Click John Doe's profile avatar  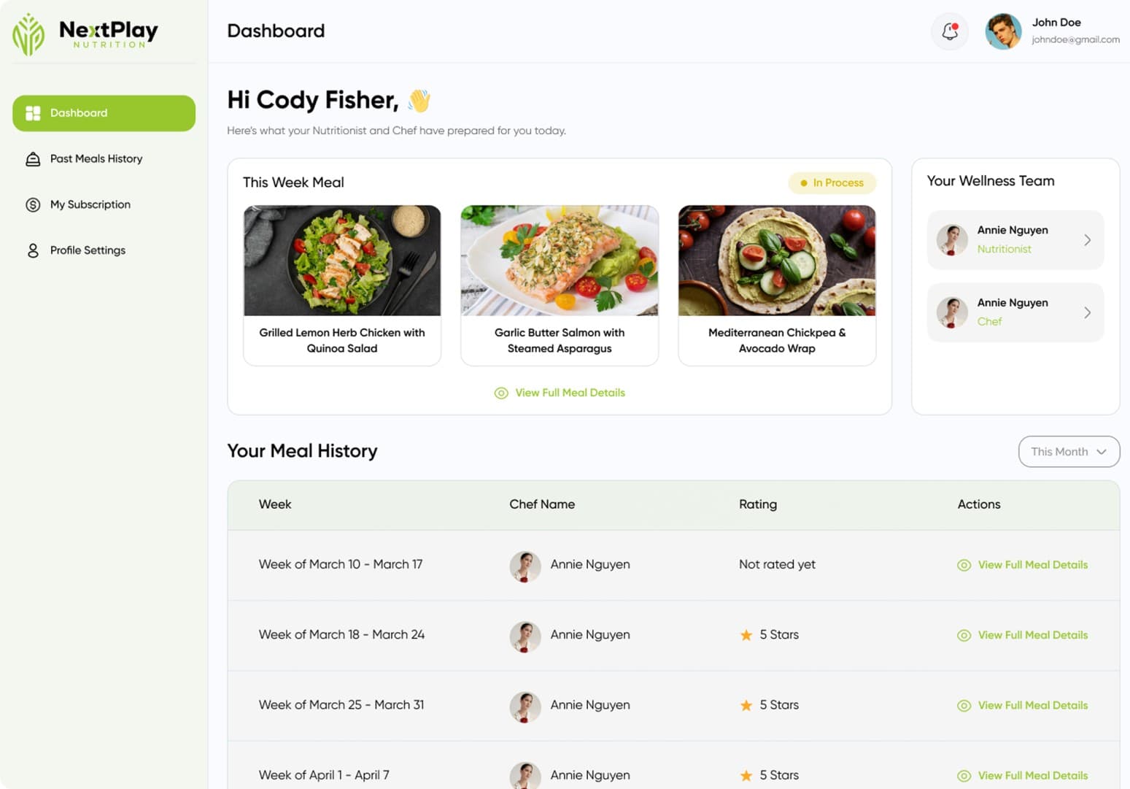pyautogui.click(x=1003, y=31)
